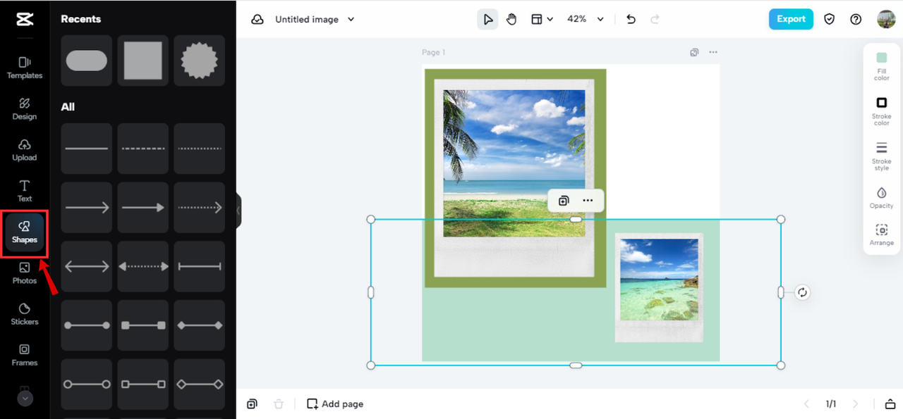Add the line with filled diamond ends
The height and width of the screenshot is (419, 903).
click(200, 325)
